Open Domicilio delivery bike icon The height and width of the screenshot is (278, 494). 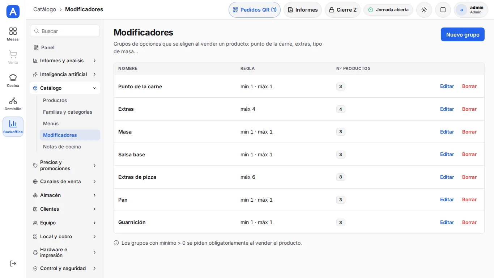[x=13, y=101]
